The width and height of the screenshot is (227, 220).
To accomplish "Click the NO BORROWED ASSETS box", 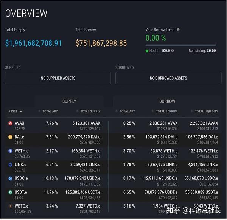I will [x=168, y=78].
